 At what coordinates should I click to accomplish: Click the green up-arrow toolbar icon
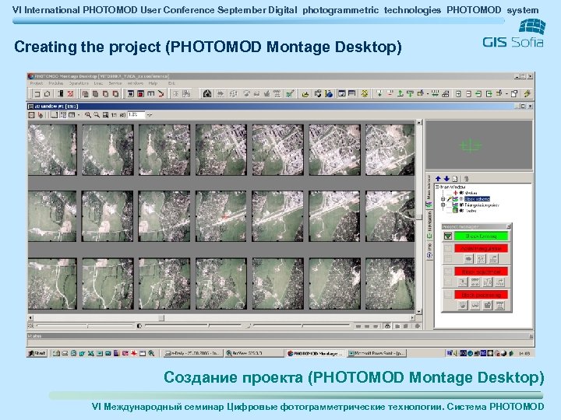400,94
